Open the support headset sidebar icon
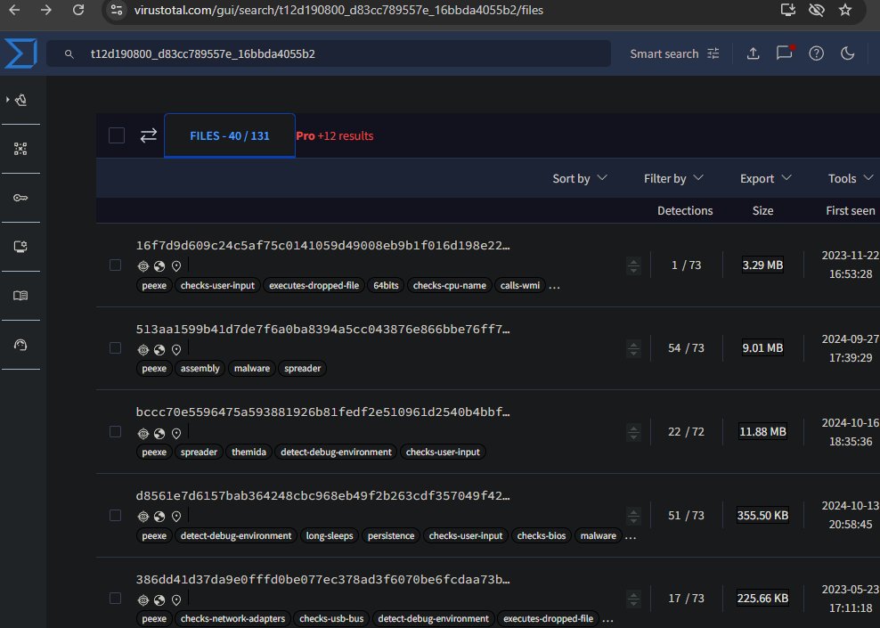The image size is (880, 628). (20, 345)
